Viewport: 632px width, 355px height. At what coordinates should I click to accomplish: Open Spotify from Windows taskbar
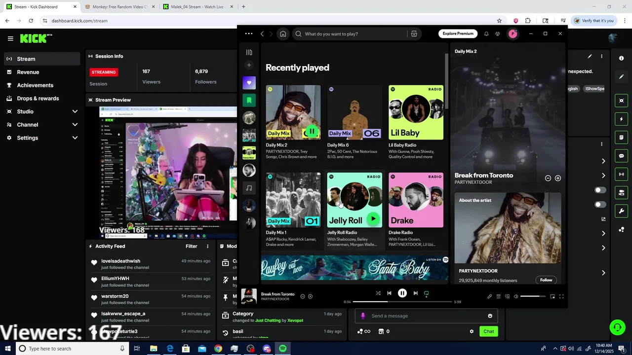point(283,349)
